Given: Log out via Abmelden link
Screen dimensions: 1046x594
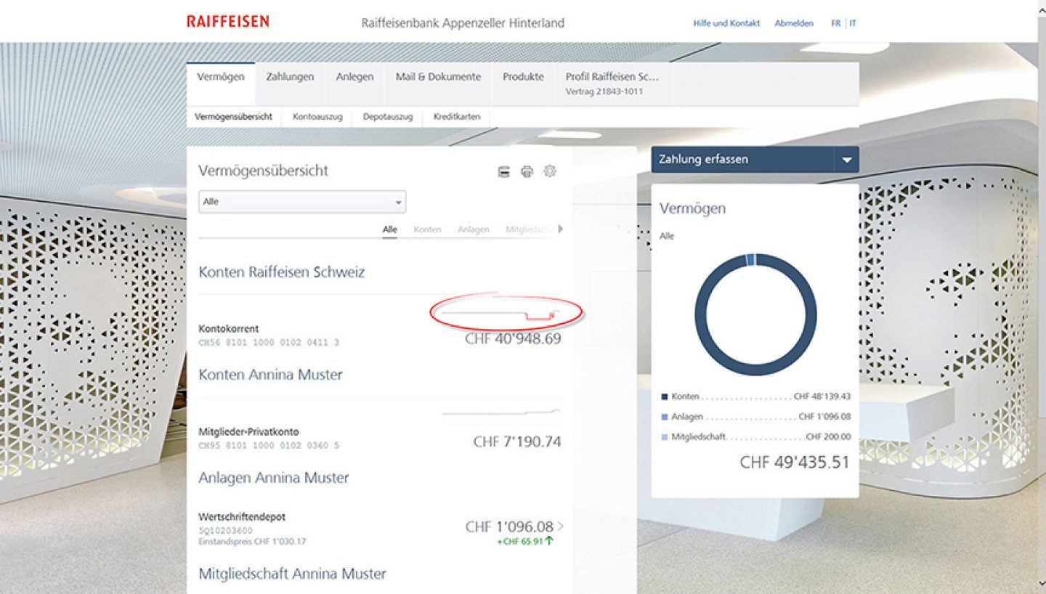Looking at the screenshot, I should point(794,23).
